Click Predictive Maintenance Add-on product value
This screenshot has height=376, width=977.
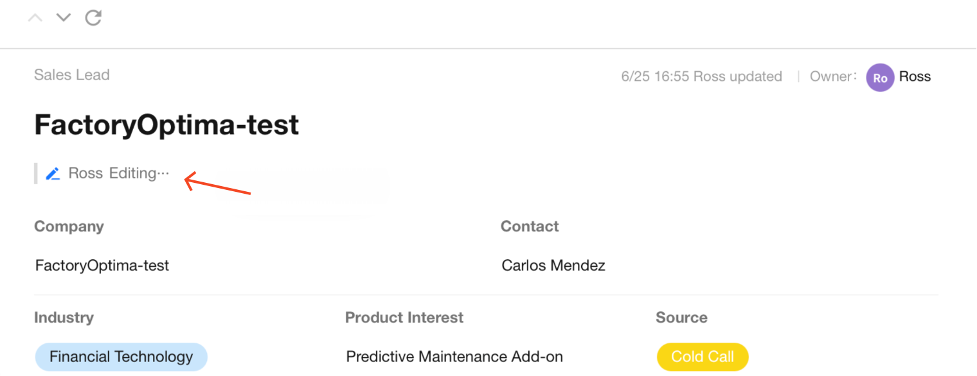[x=454, y=357]
